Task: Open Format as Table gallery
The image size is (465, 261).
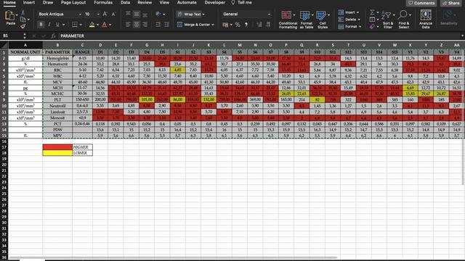Action: [x=306, y=20]
